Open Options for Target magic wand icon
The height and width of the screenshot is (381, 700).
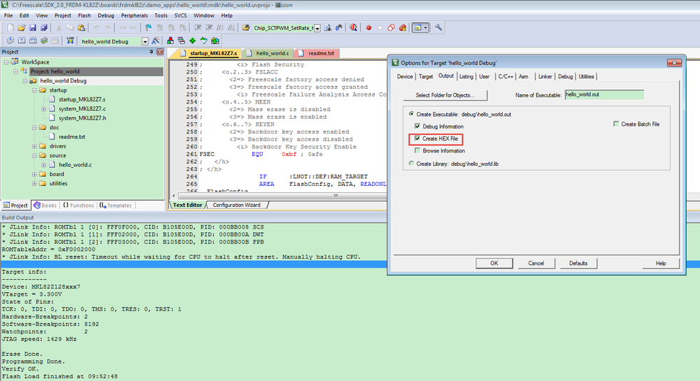point(156,41)
